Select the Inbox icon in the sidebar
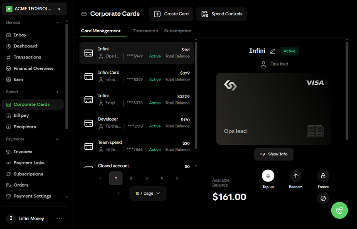357x229 pixels. click(8, 35)
